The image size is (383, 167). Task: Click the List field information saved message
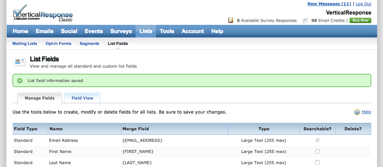click(x=55, y=80)
